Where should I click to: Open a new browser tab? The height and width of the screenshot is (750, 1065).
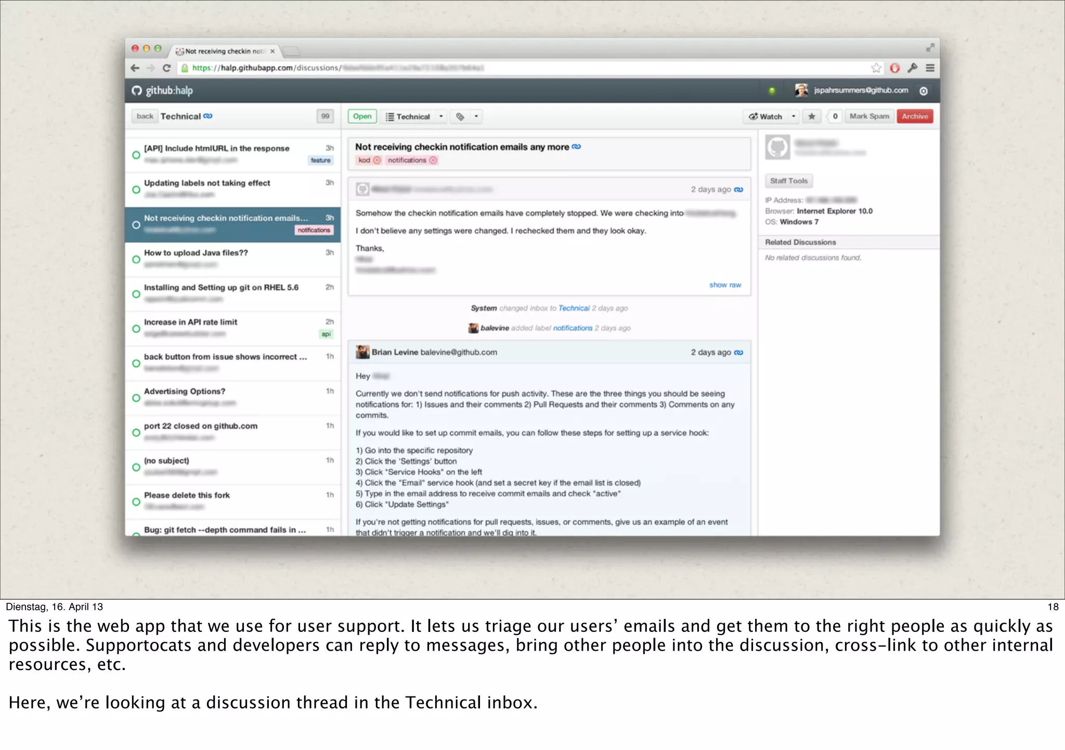291,51
